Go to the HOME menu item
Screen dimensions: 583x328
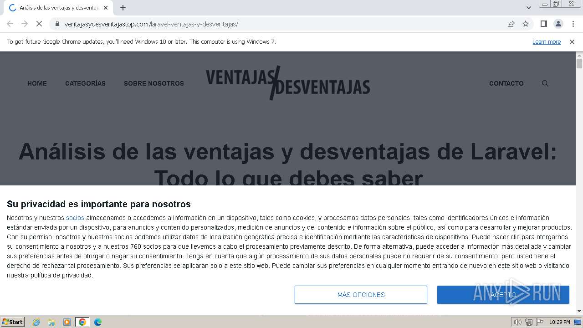[37, 83]
